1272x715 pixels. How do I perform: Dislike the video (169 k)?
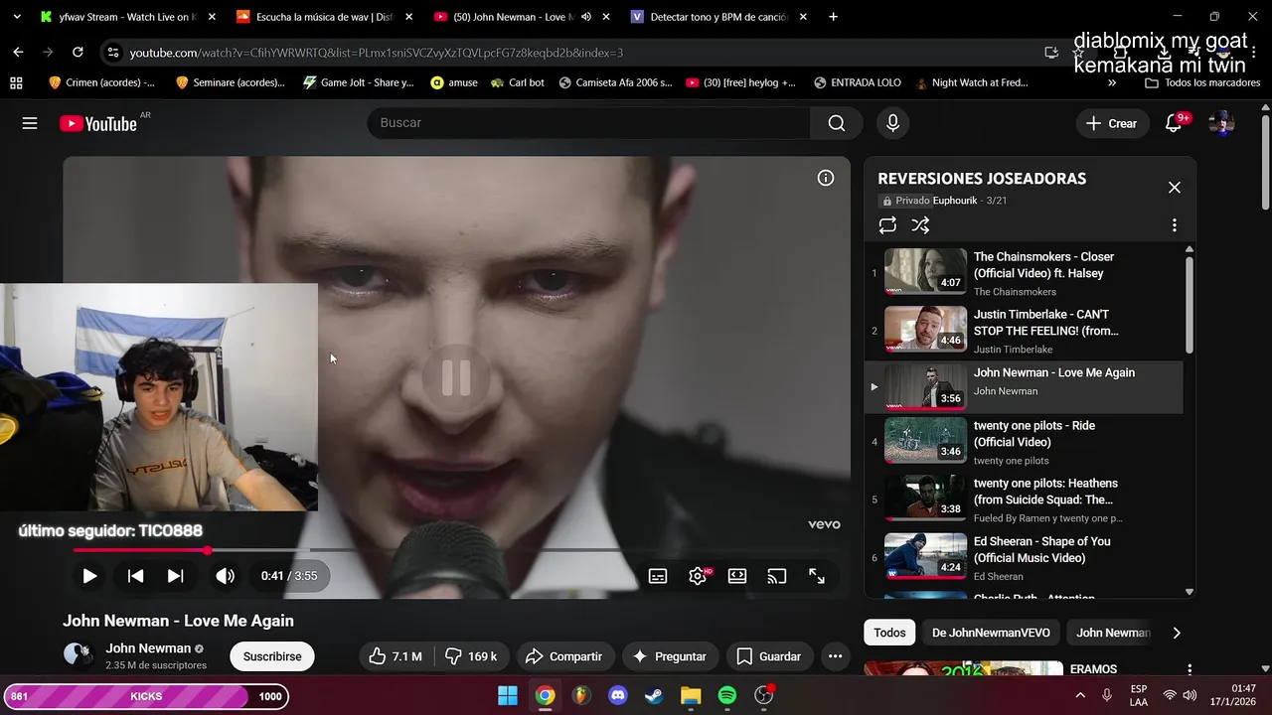(x=471, y=656)
